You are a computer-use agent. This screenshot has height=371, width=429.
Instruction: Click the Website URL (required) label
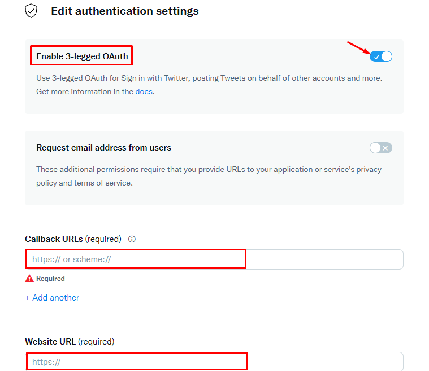[x=70, y=342]
